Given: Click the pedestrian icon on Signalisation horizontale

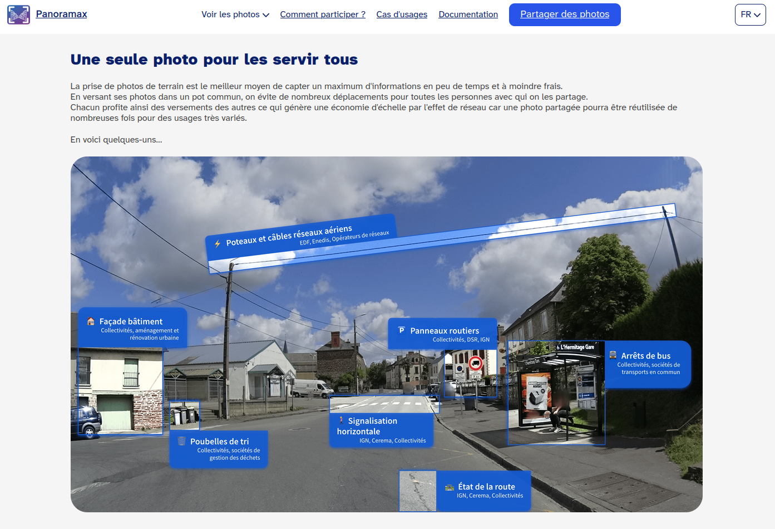Looking at the screenshot, I should tap(341, 420).
